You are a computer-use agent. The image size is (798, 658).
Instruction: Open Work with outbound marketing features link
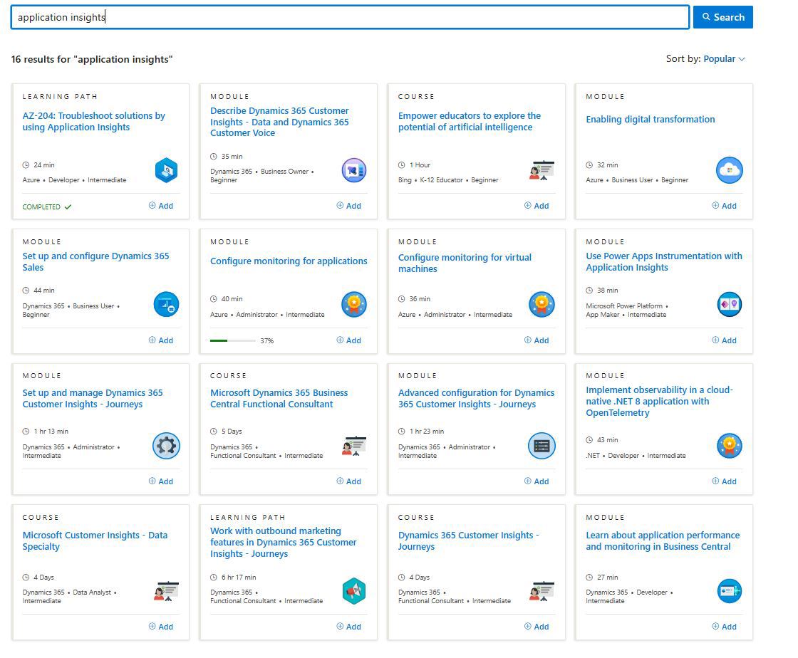[284, 542]
